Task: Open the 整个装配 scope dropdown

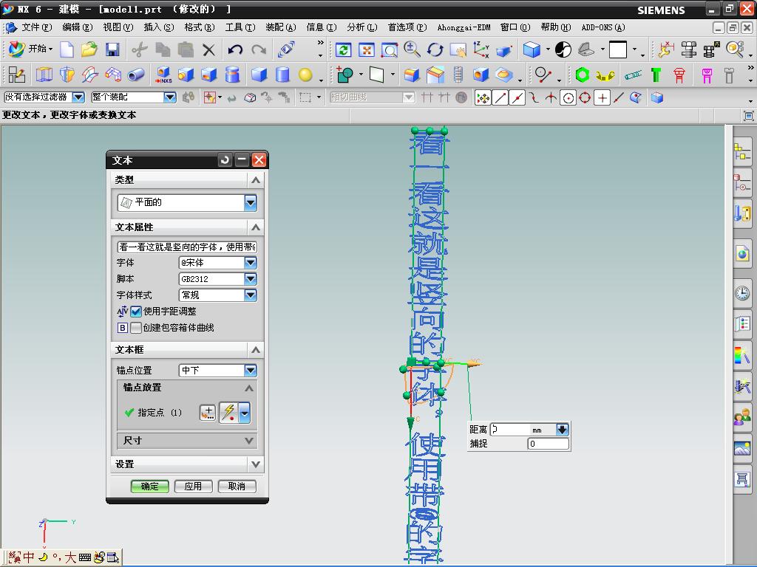Action: tap(169, 97)
